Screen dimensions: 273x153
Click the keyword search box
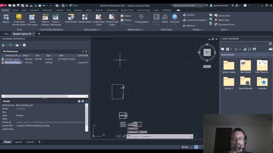pyautogui.click(x=189, y=6)
